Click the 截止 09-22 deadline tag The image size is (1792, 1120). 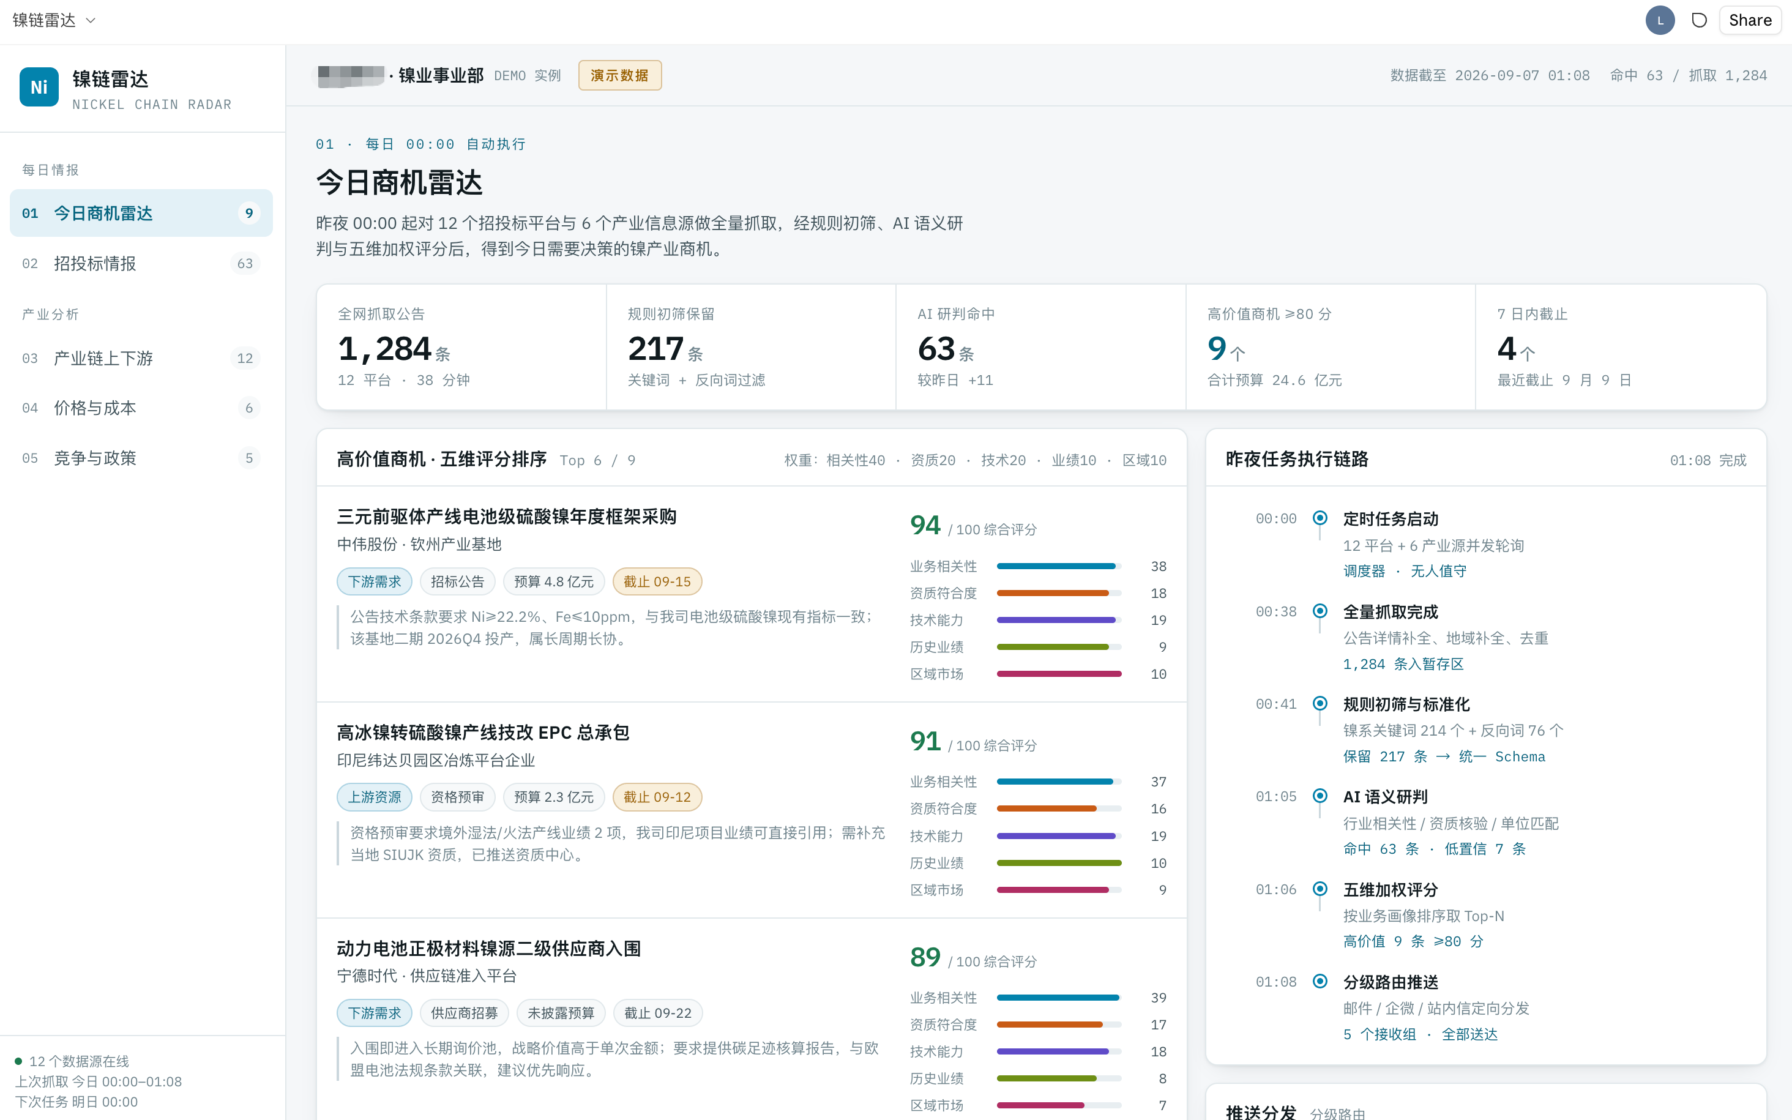click(x=659, y=1014)
